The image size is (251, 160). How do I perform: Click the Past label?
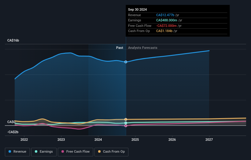(x=120, y=48)
